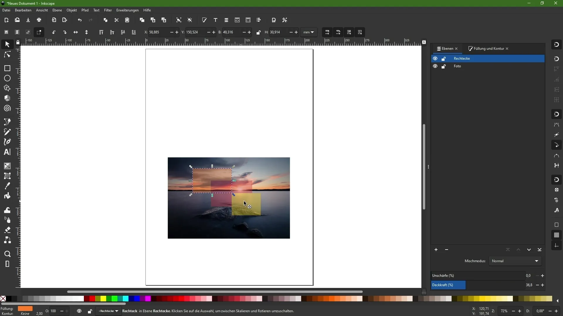Select the Zoom tool
The image size is (563, 316).
[7, 255]
